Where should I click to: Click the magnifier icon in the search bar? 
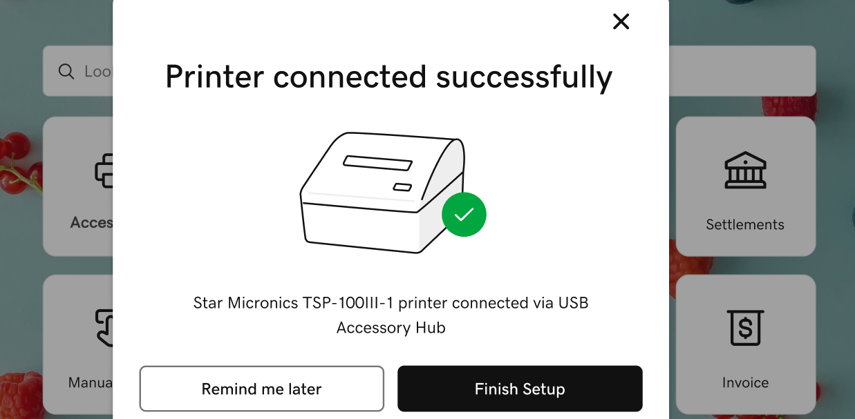click(x=66, y=71)
